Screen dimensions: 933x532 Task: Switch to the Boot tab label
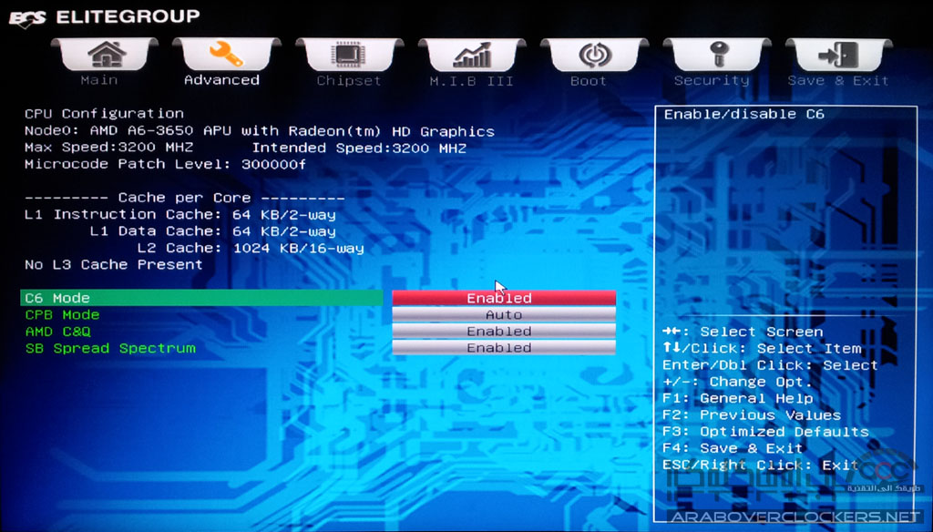[589, 81]
